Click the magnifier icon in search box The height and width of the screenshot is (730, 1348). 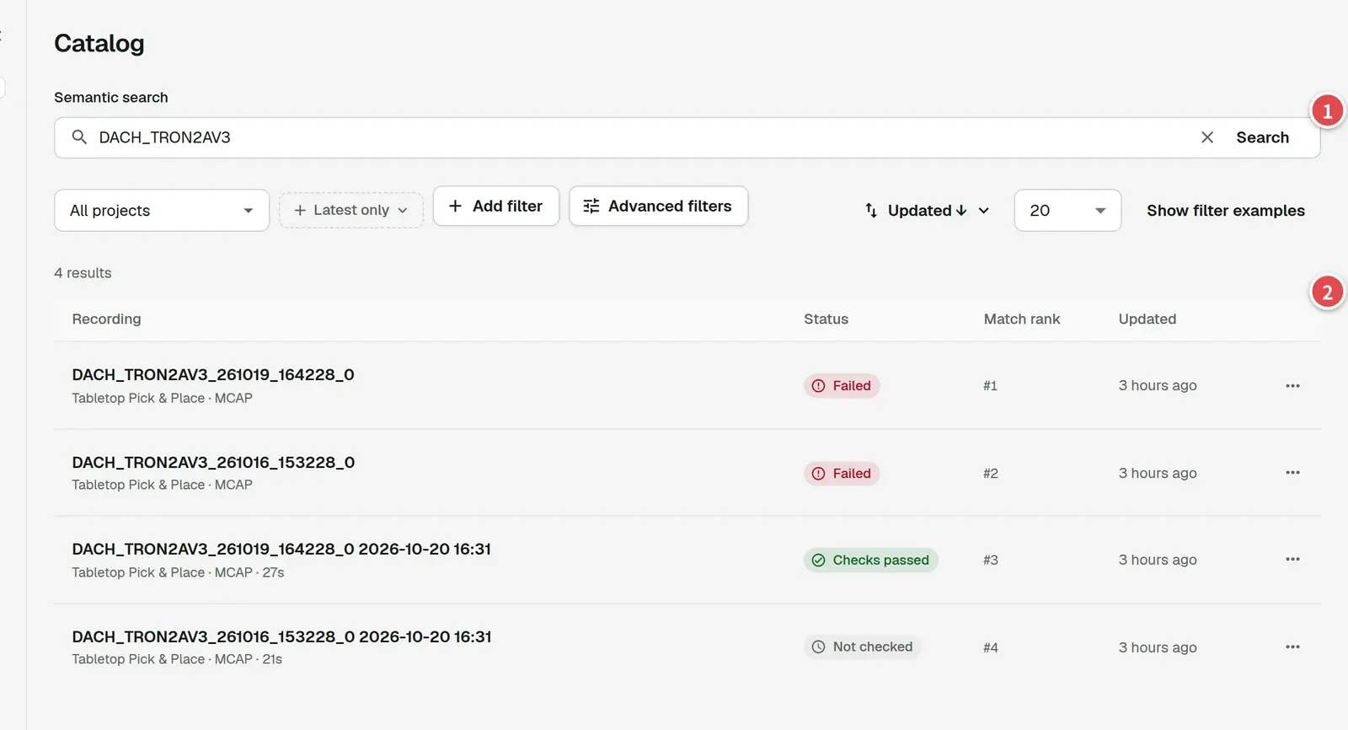coord(79,137)
